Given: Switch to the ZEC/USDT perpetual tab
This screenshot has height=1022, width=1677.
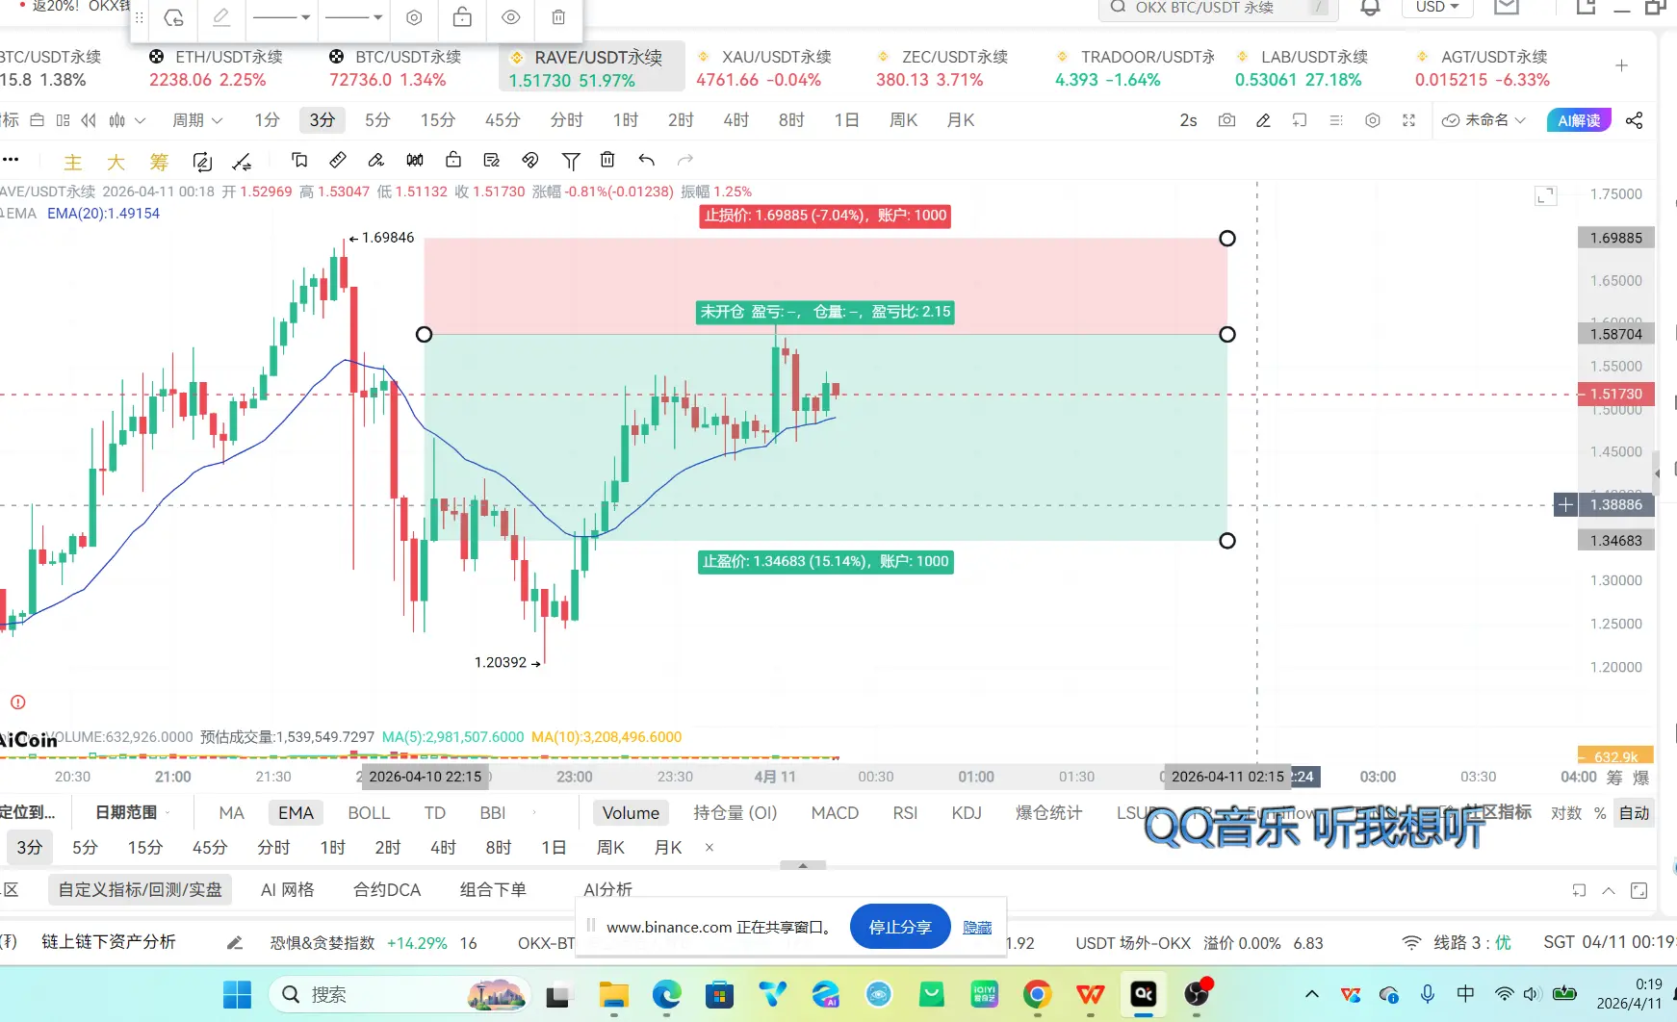Looking at the screenshot, I should click(942, 68).
